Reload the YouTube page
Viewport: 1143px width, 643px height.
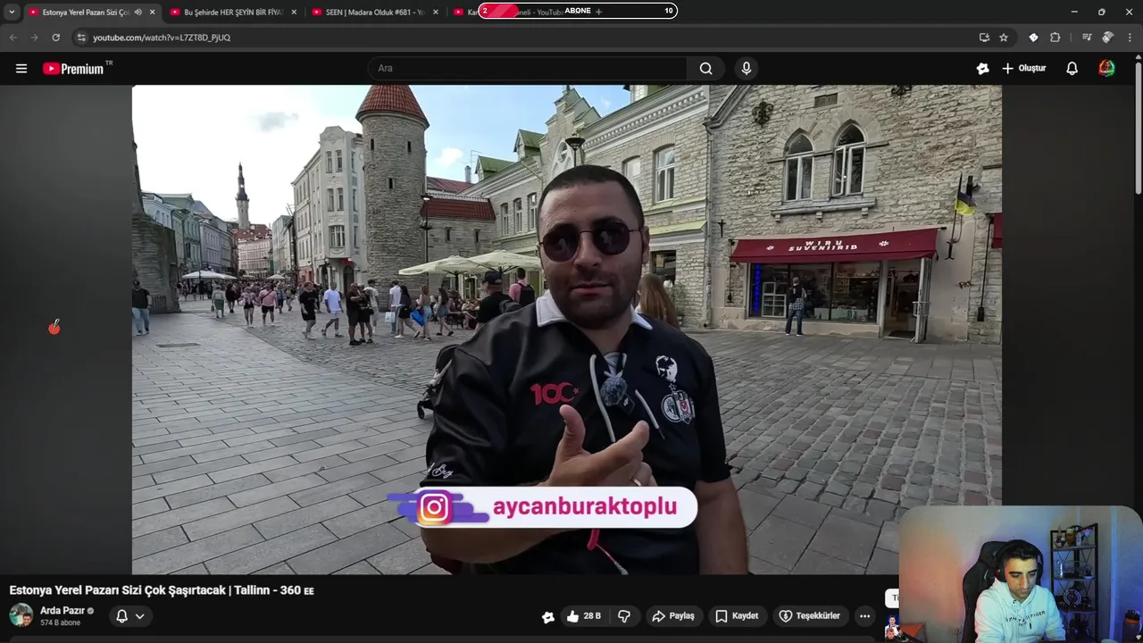[x=55, y=38]
